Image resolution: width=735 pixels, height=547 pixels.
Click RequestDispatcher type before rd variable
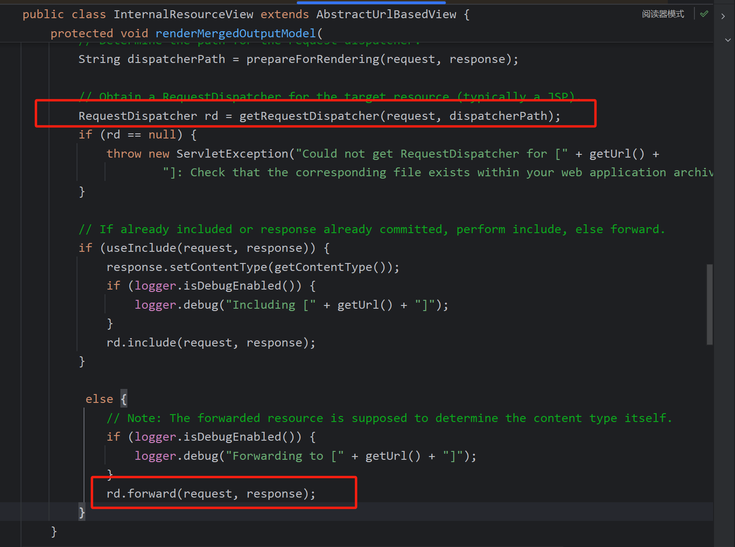pos(138,116)
